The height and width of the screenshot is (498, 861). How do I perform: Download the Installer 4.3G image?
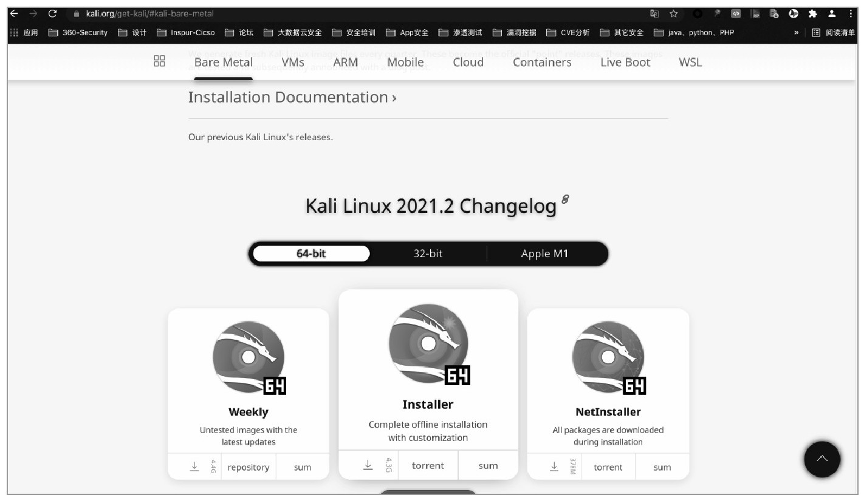coord(368,465)
